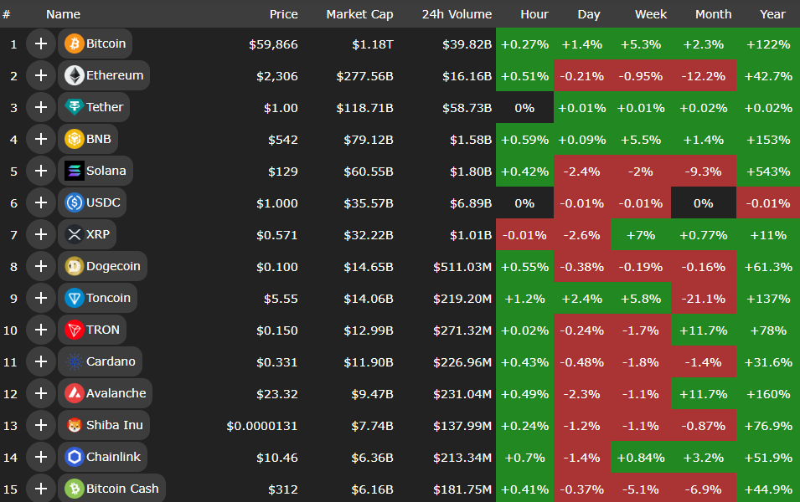Open the Bitcoin Cash name button
Viewport: 800px width, 502px height.
tap(121, 489)
